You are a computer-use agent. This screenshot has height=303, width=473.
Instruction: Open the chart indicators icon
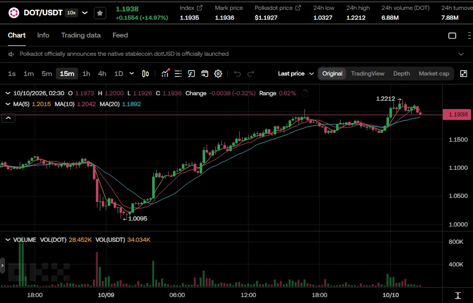pos(165,73)
